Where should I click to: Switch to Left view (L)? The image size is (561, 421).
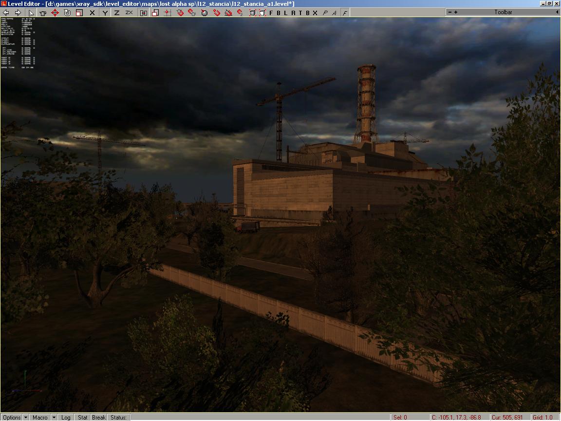coord(285,13)
